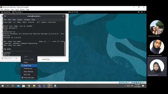Open File Explorer on taskbar
The height and width of the screenshot is (94, 168).
tap(34, 86)
